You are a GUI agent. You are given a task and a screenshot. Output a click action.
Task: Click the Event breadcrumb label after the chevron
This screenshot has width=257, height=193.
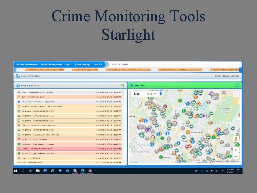[120, 64]
